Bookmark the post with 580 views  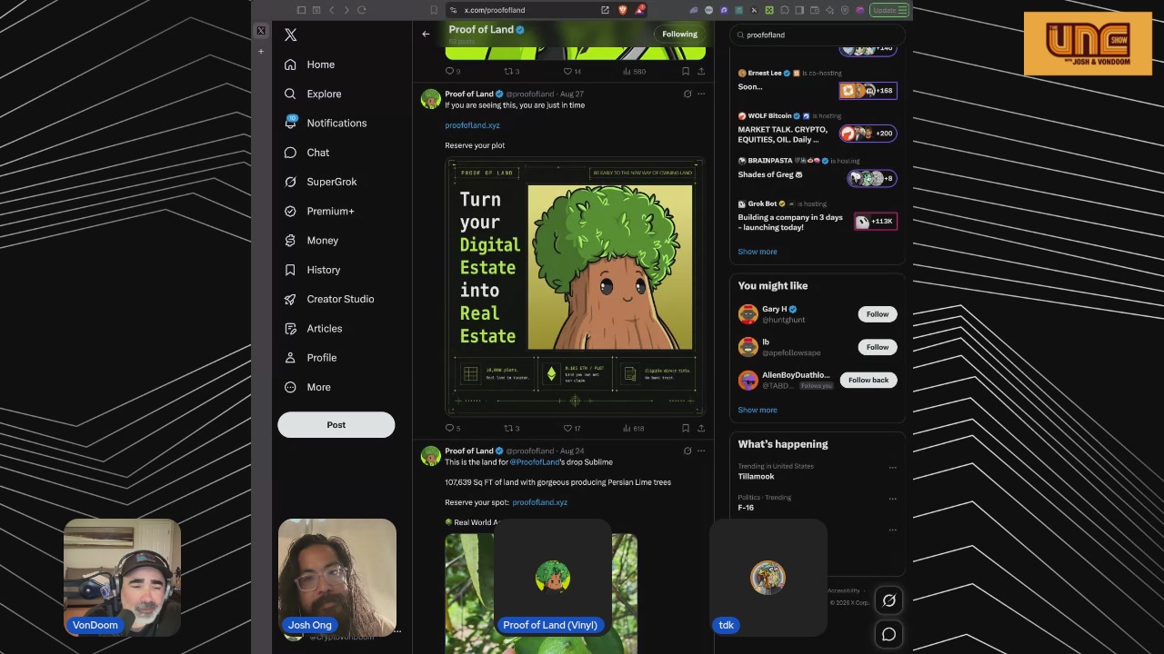[686, 71]
